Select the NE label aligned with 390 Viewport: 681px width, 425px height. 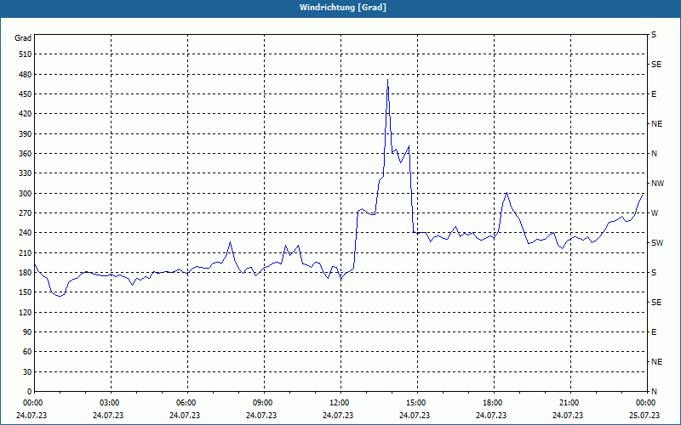click(x=656, y=124)
